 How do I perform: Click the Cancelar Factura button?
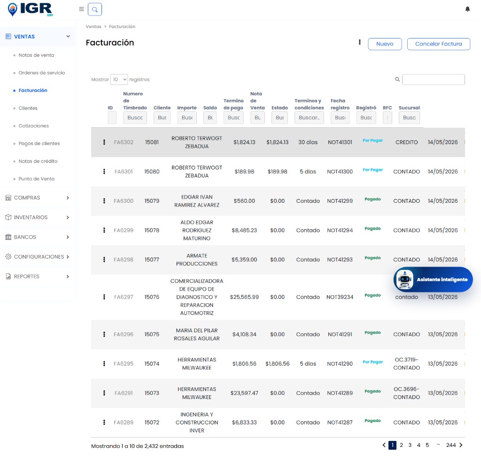pyautogui.click(x=438, y=44)
